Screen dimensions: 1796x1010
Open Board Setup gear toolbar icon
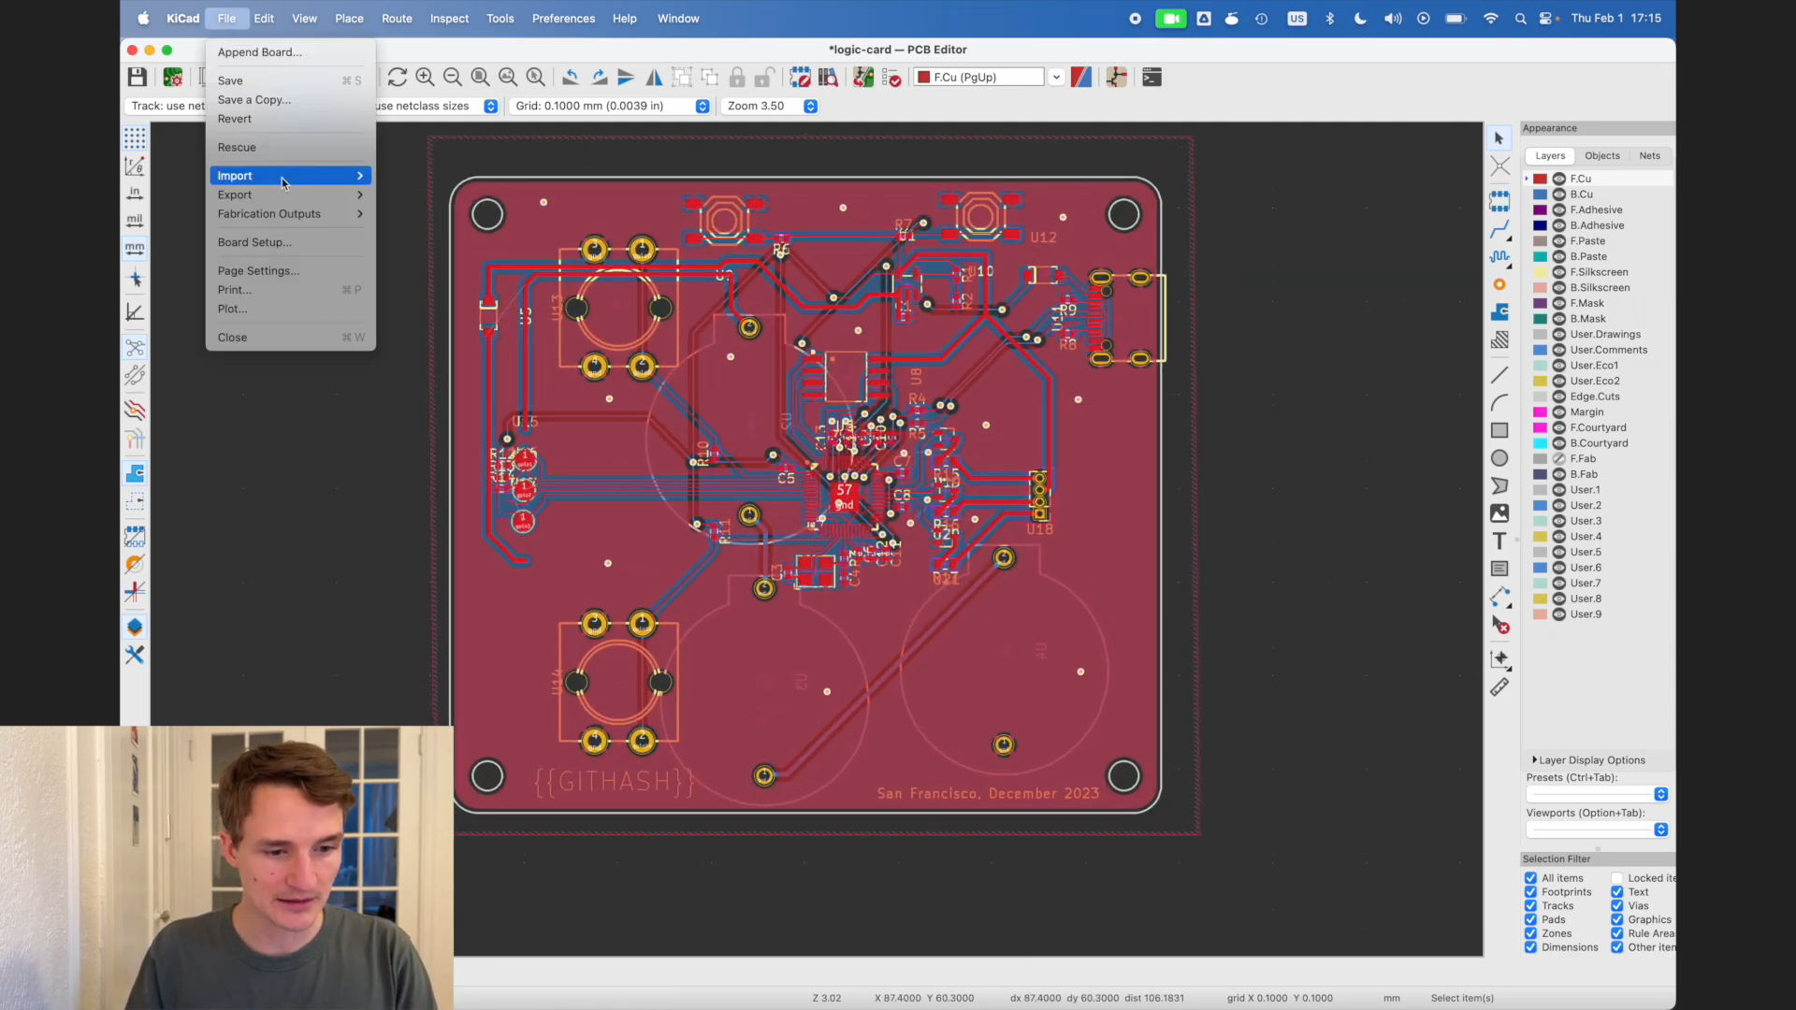(x=173, y=78)
